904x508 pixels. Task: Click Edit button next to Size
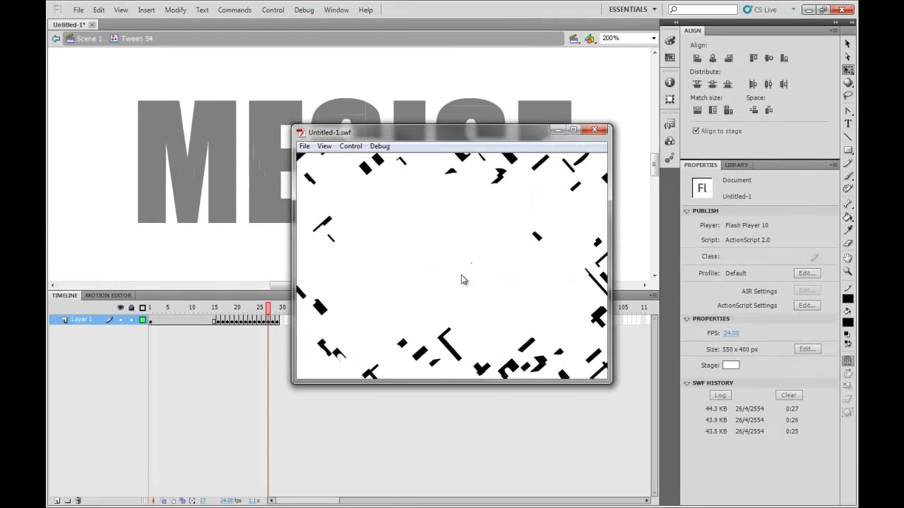pyautogui.click(x=807, y=349)
